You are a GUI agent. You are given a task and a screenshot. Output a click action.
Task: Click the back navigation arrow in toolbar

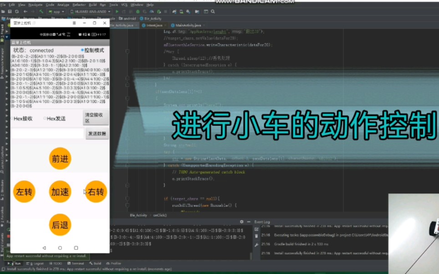pos(26,11)
